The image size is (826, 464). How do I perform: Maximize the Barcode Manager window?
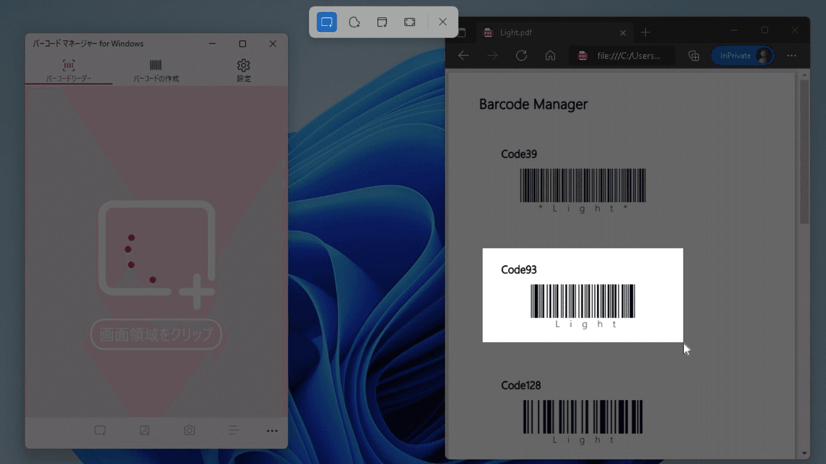coord(242,44)
